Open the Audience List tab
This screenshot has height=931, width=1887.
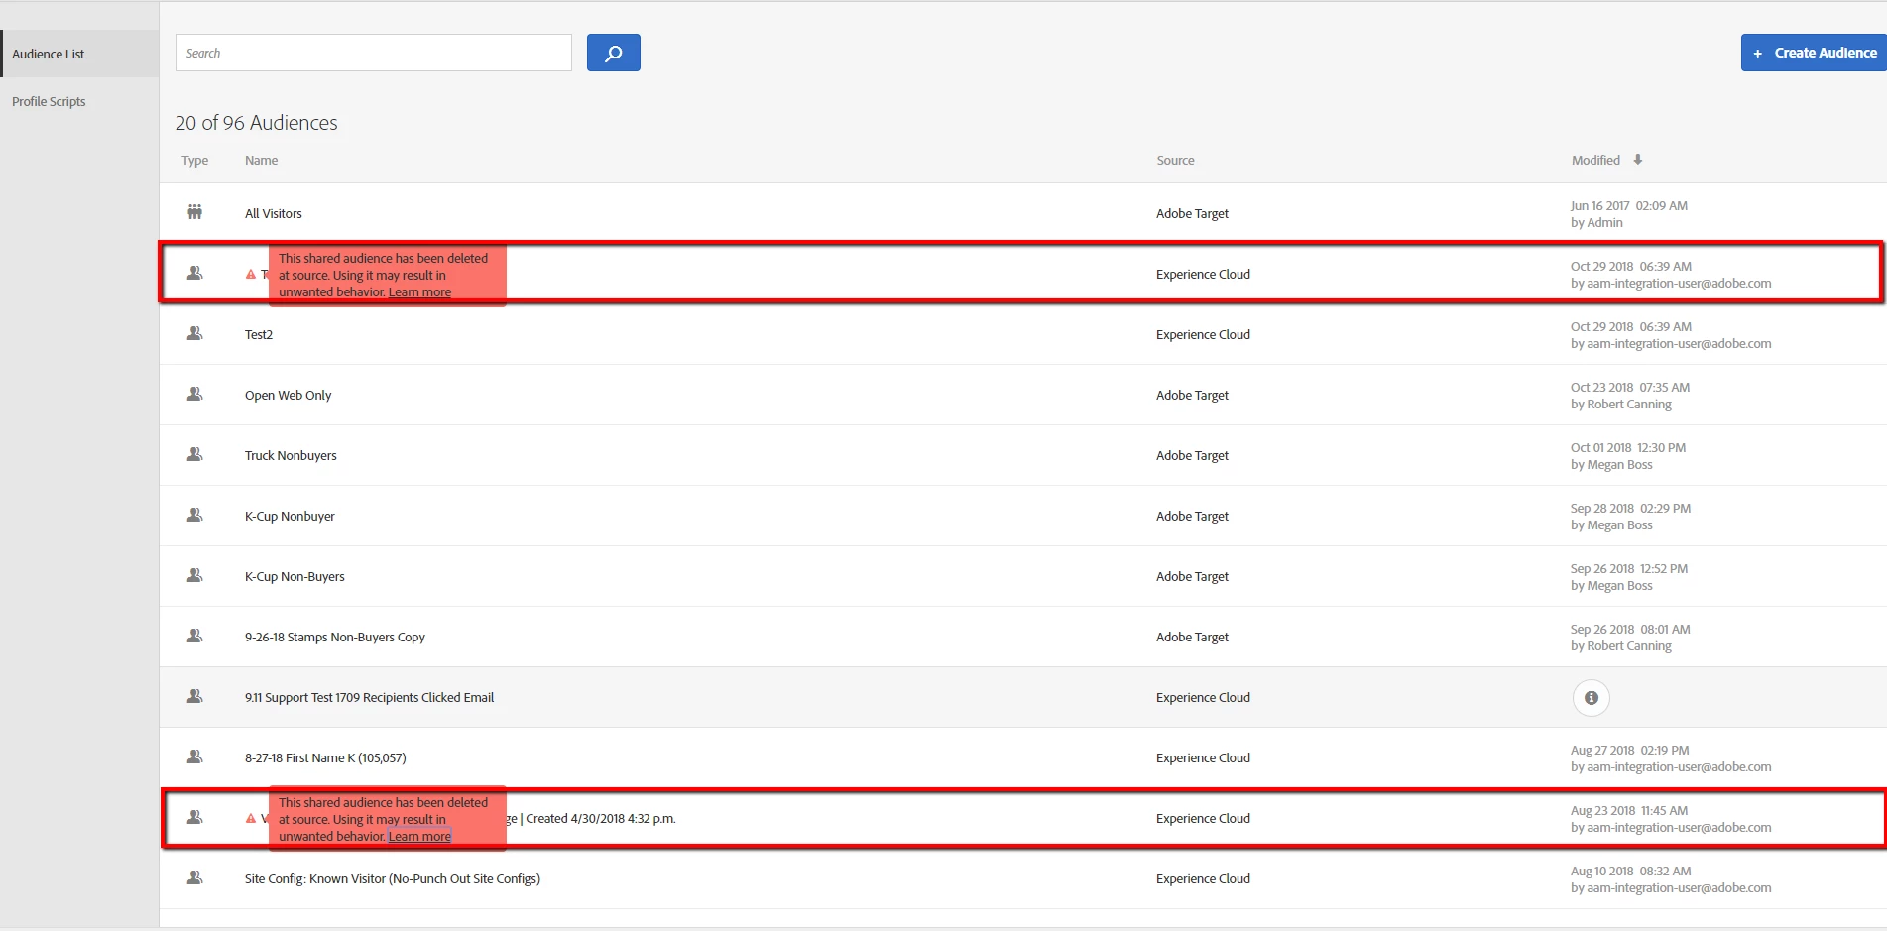click(x=79, y=54)
